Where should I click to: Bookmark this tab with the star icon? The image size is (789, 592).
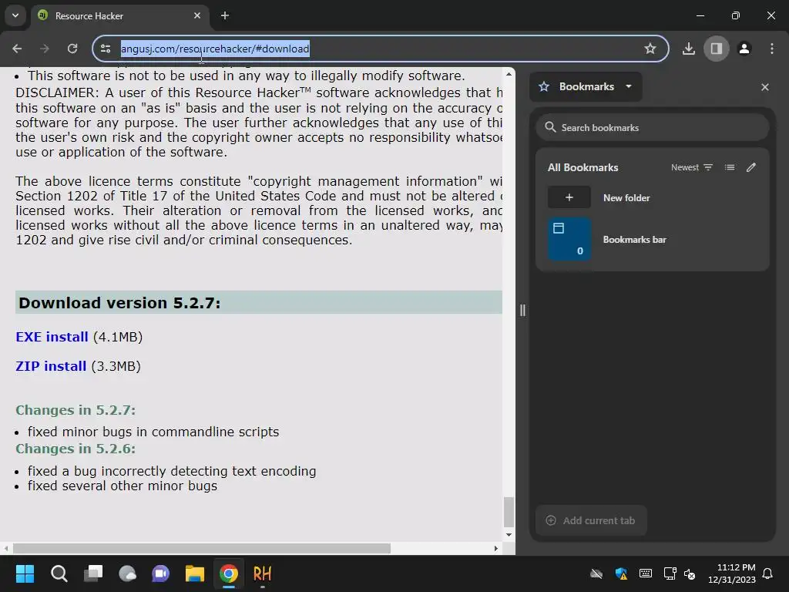pos(650,49)
